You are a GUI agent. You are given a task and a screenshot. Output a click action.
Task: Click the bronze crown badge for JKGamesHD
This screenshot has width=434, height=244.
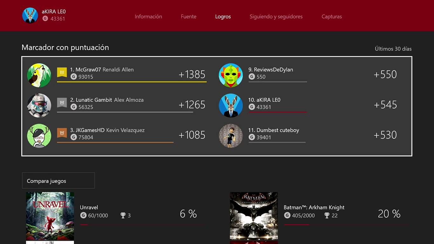[62, 132]
